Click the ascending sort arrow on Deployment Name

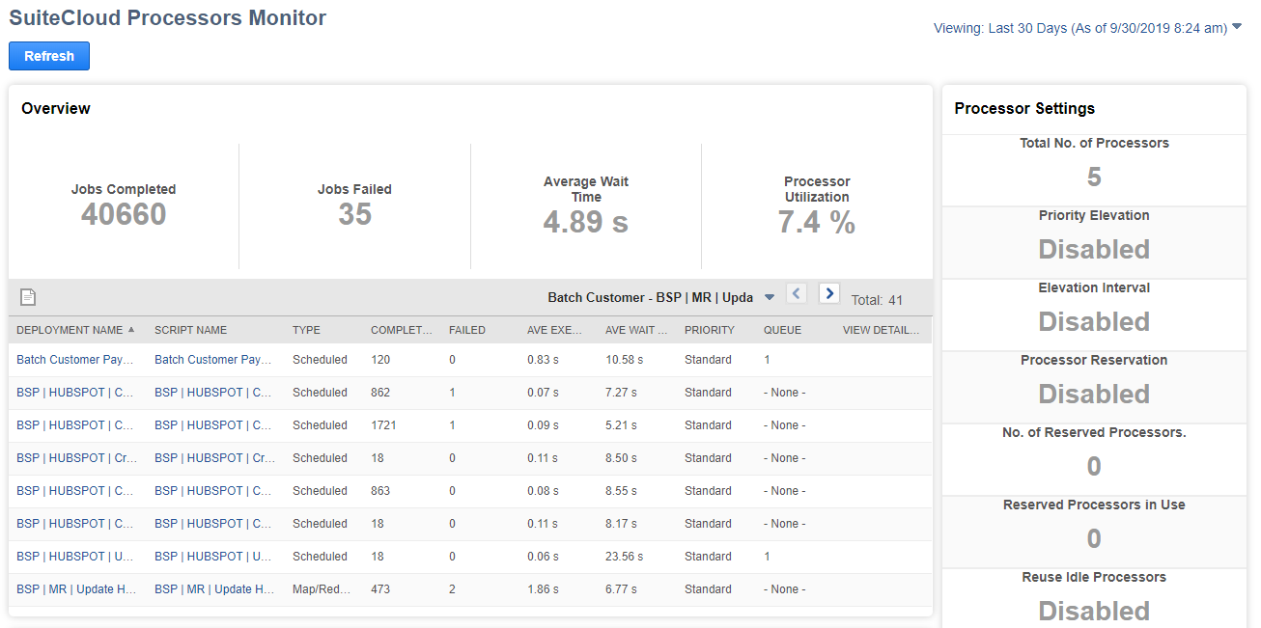pos(132,329)
